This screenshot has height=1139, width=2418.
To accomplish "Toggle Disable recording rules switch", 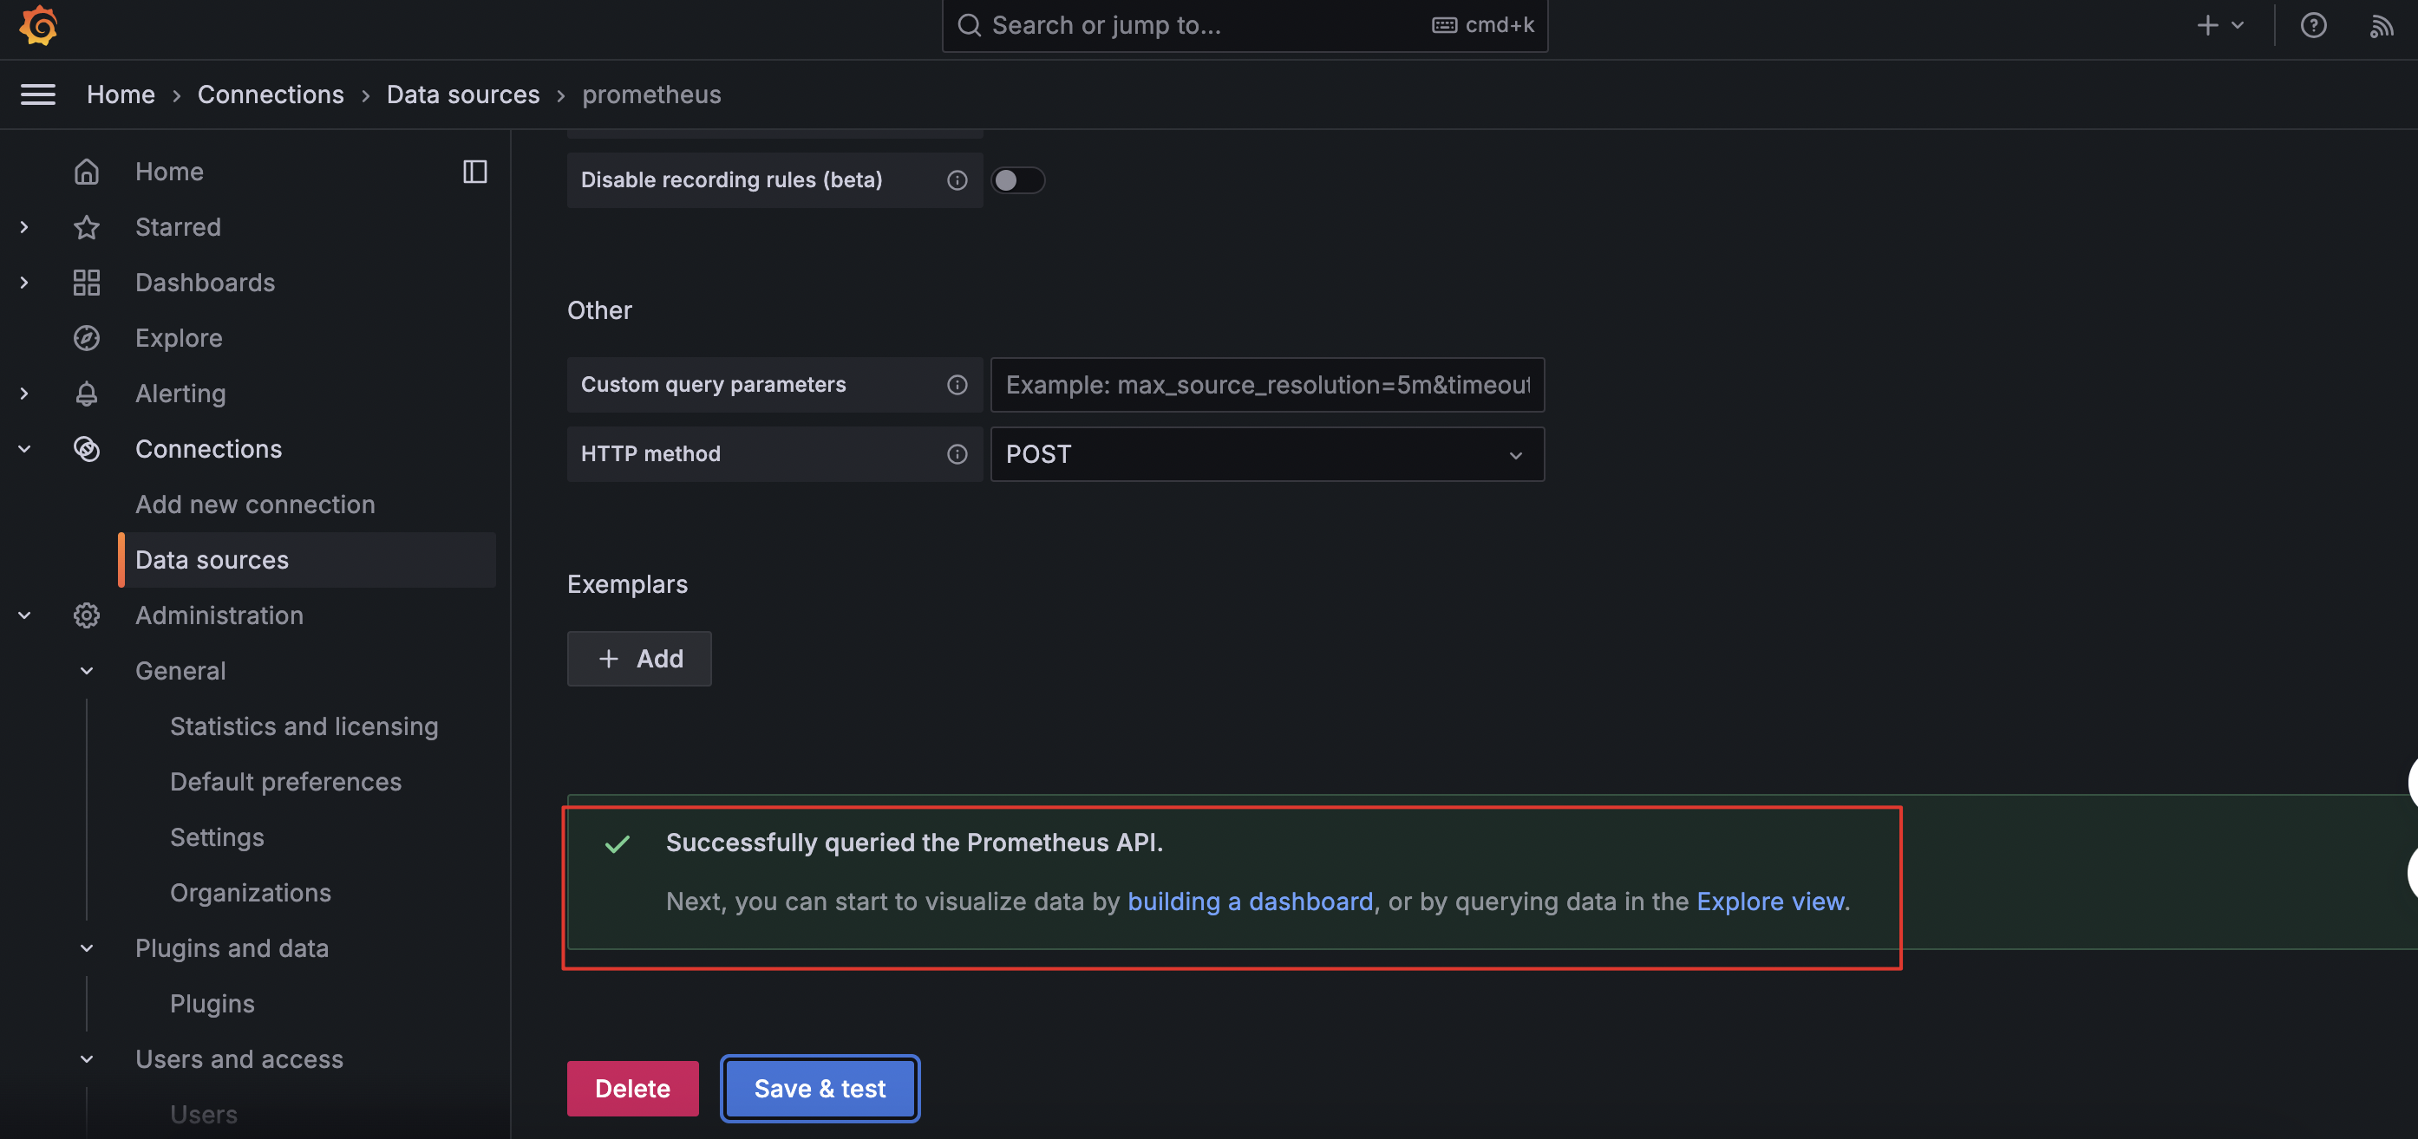I will coord(1016,180).
